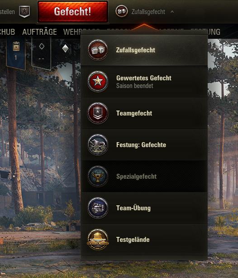Choose the Team-Übung entry

144,208
